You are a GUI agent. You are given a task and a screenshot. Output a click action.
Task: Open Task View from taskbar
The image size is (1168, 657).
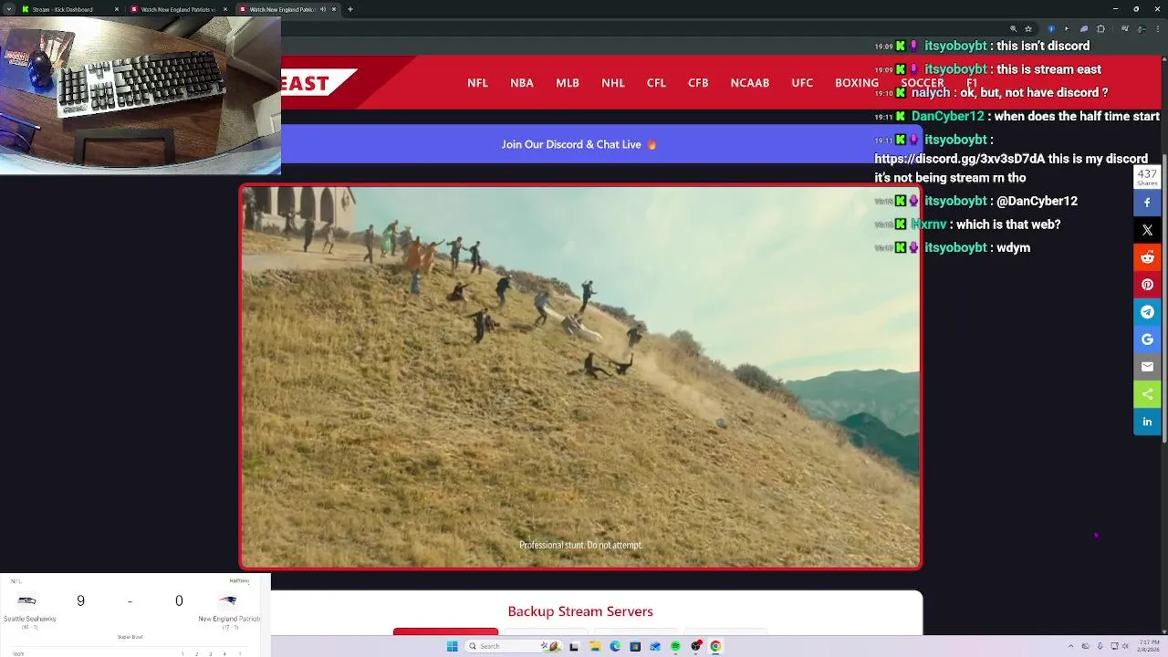(574, 646)
